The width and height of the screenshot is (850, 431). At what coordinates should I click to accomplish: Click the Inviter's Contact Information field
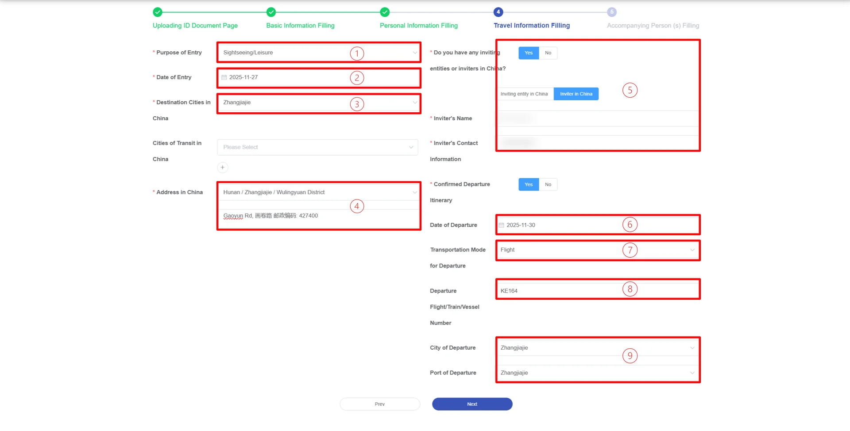coord(598,143)
